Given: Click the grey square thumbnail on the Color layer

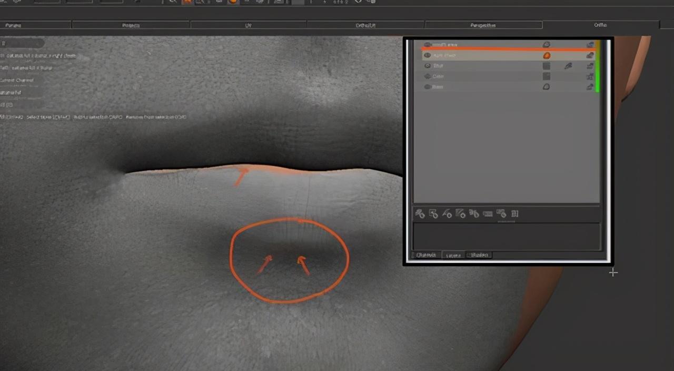Looking at the screenshot, I should tap(547, 76).
